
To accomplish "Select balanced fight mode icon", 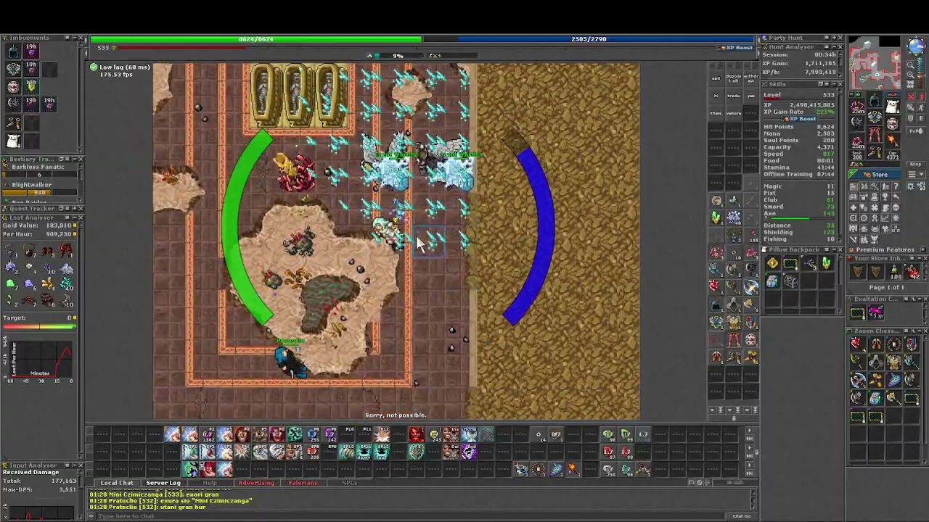I will tap(911, 107).
